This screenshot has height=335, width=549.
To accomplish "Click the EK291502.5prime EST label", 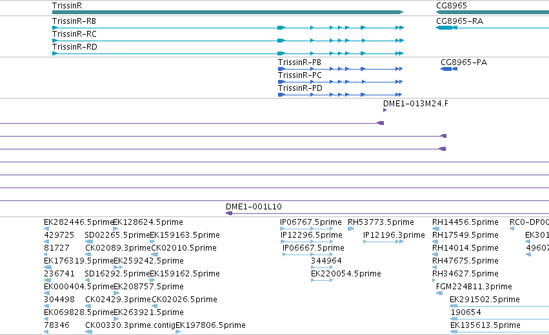I will 484,300.
